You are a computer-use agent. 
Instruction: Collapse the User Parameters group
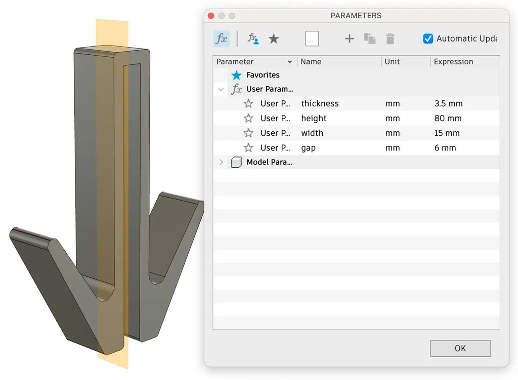coord(221,90)
